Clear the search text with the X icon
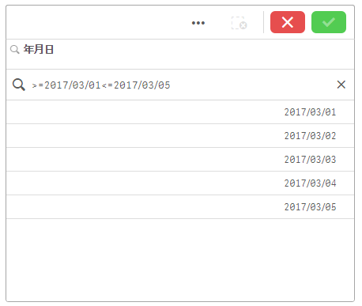Screen dimensions: 362x306 (x=341, y=85)
